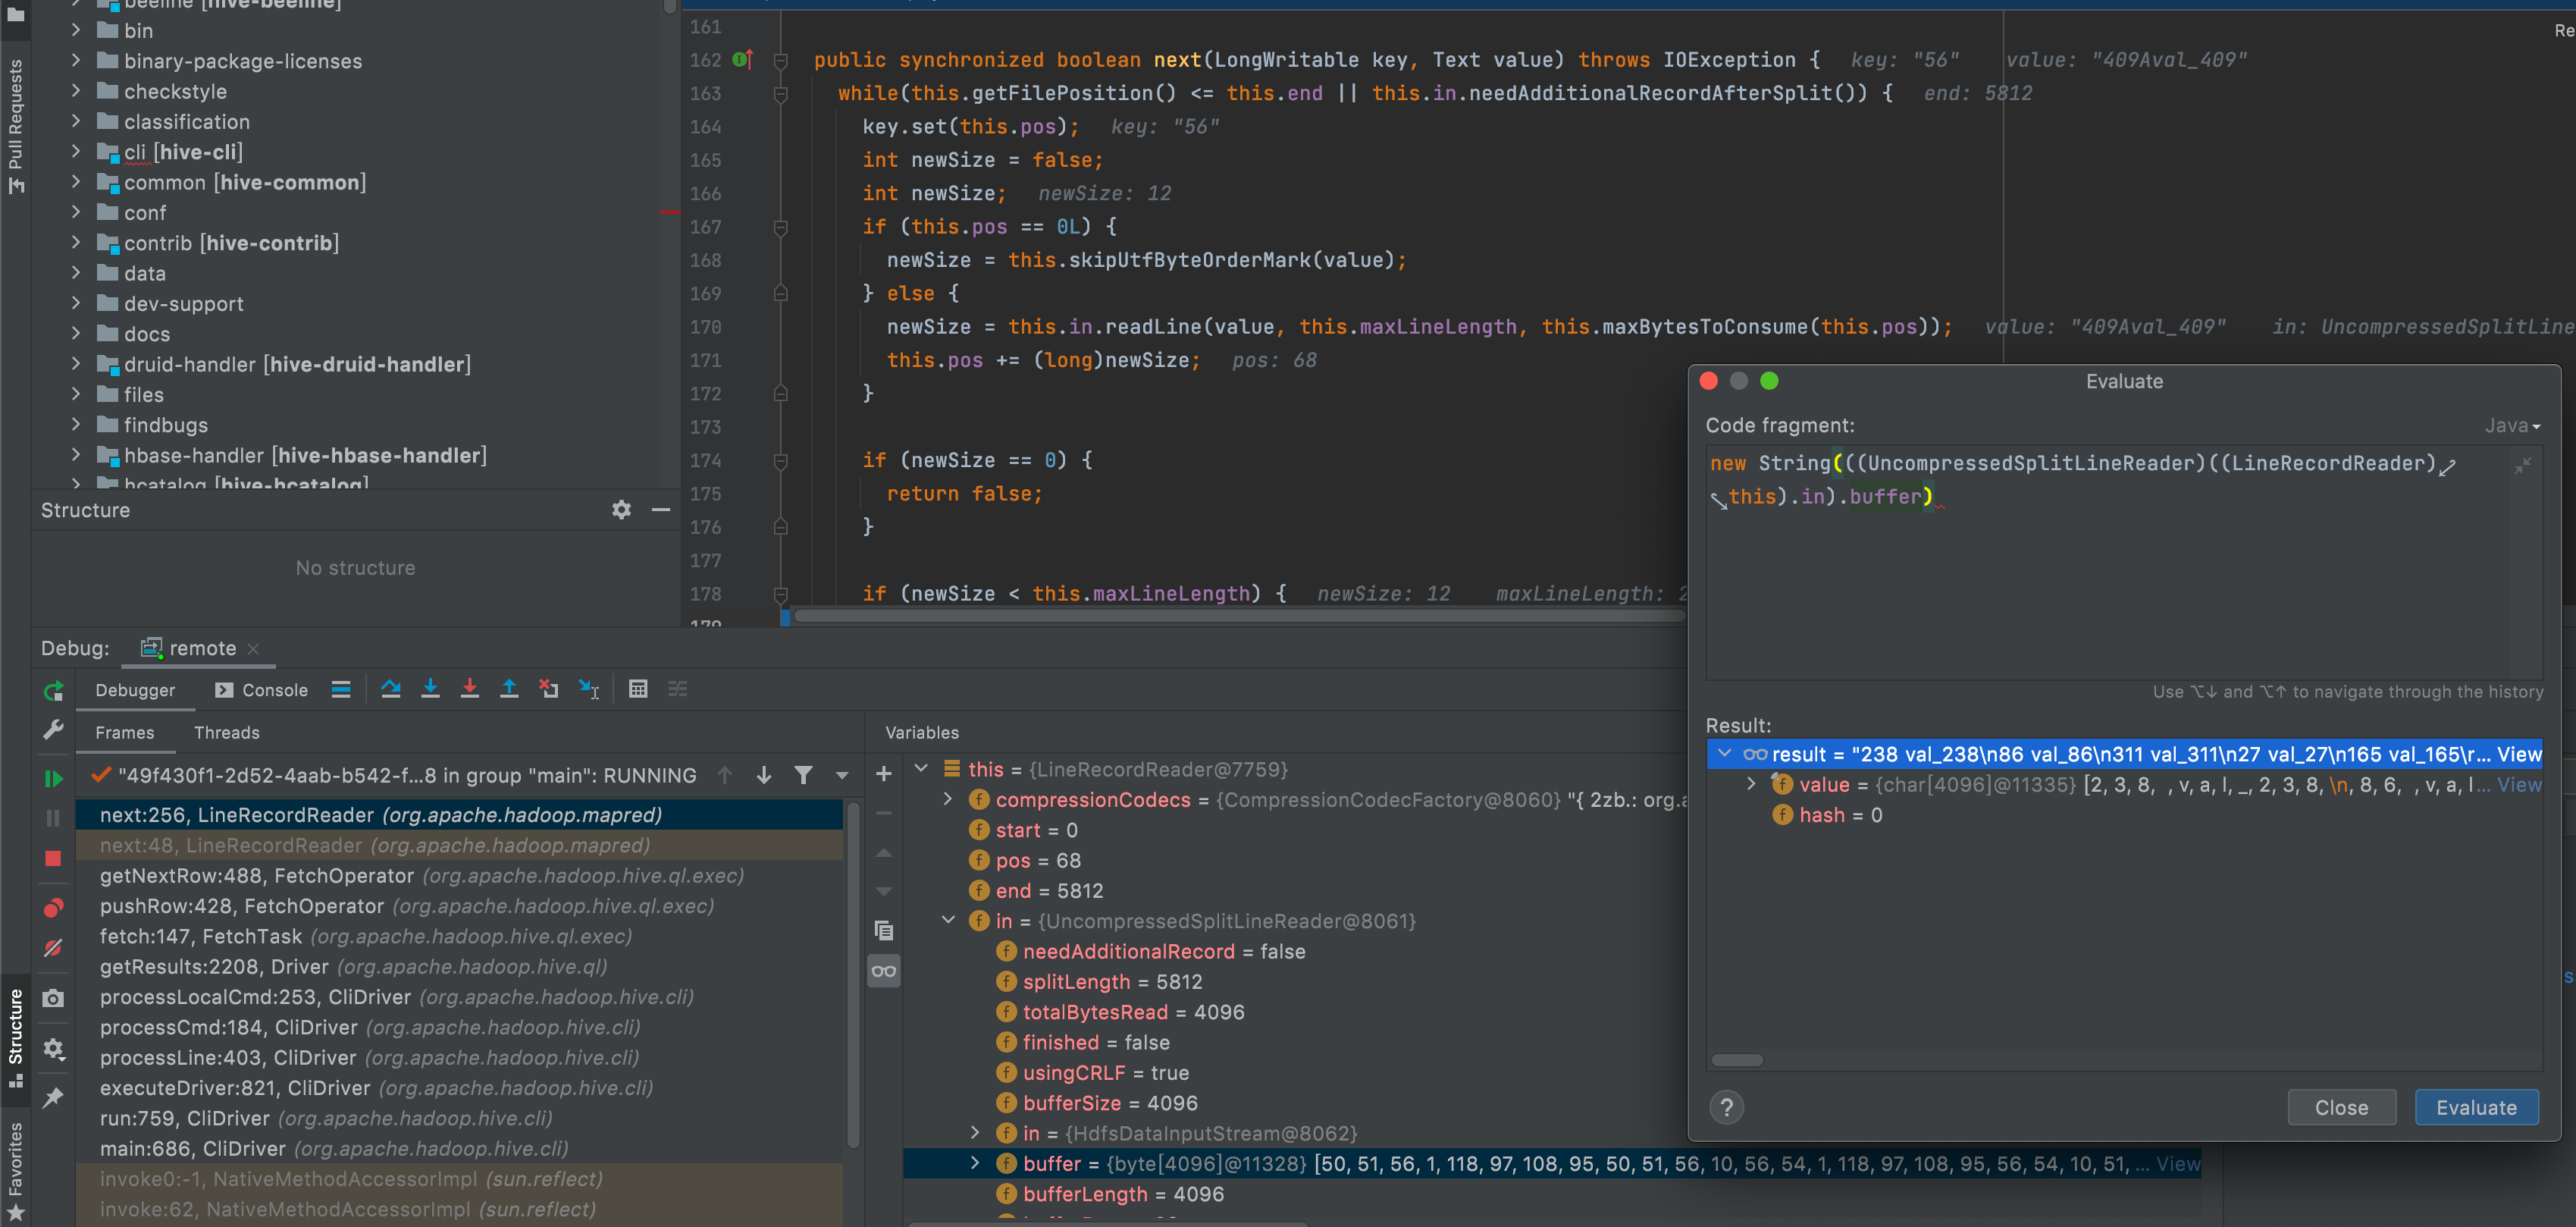Open the Threads tab
This screenshot has height=1227, width=2576.
(227, 733)
